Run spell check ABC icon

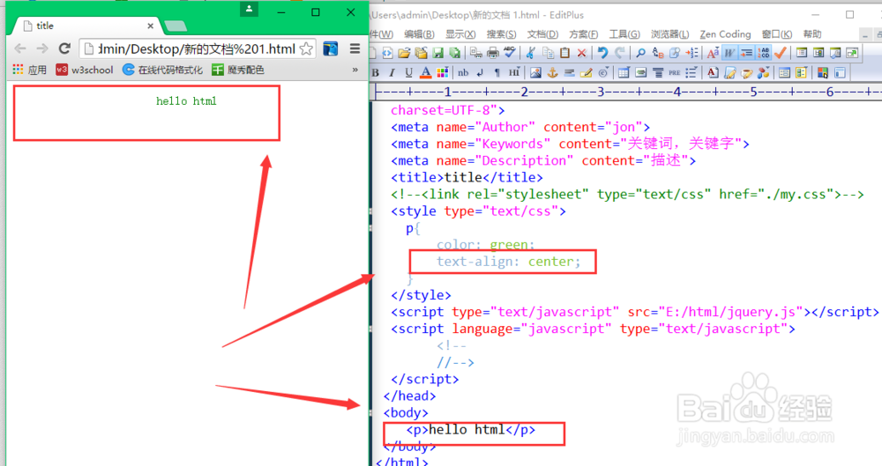coord(510,53)
